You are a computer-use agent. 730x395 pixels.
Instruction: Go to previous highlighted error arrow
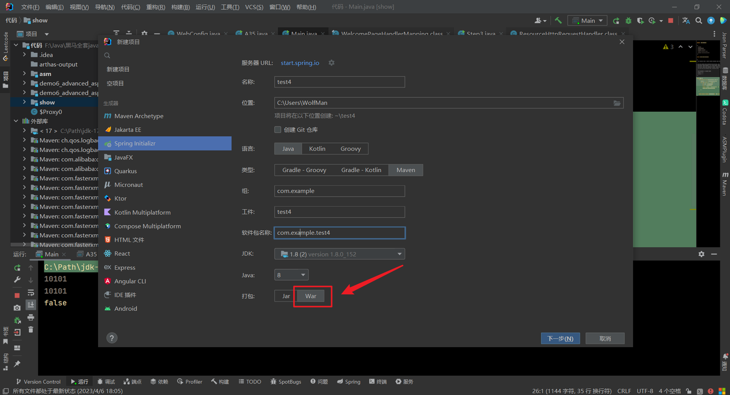(680, 47)
